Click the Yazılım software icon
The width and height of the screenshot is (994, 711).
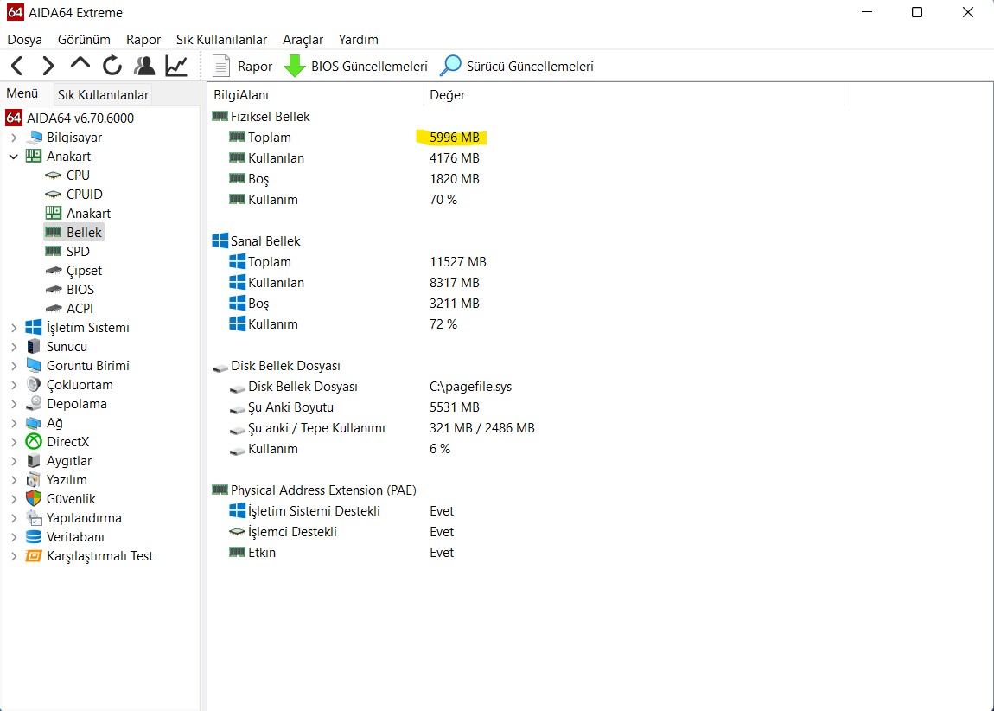tap(34, 479)
